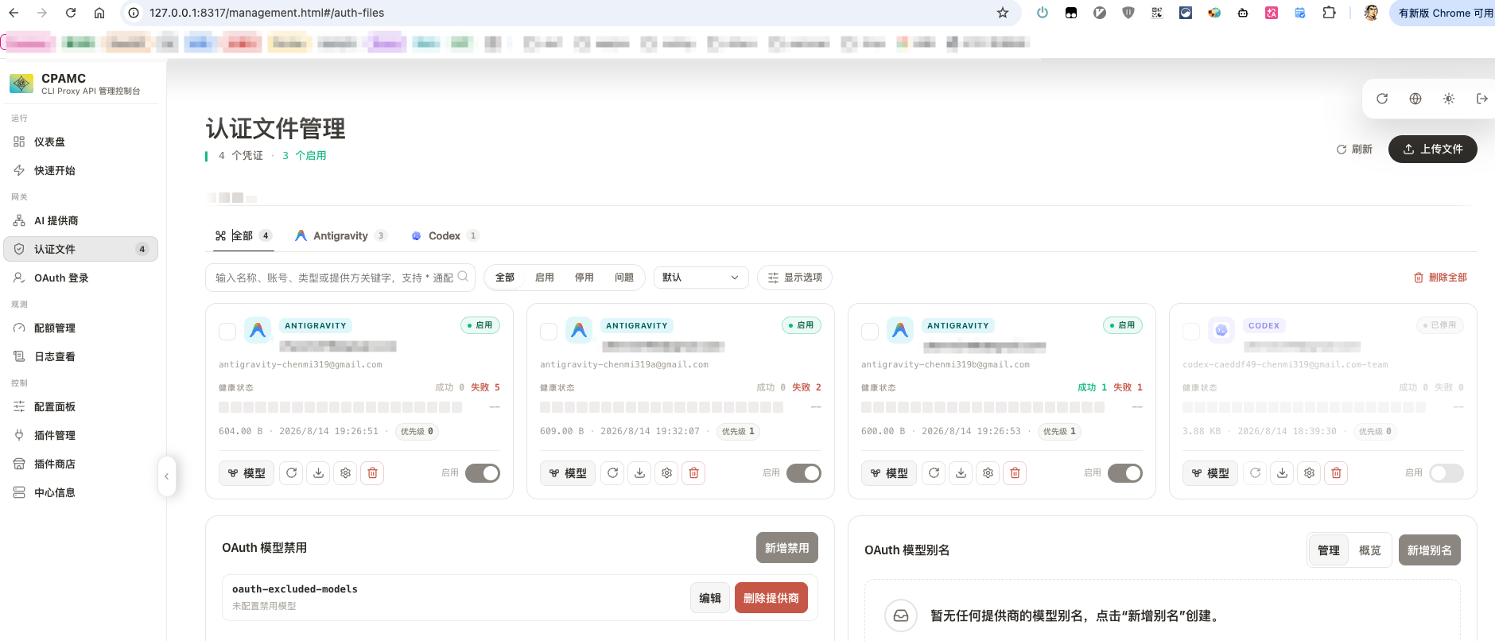Viewport: 1495px width, 641px height.
Task: Open 仪表盘 in the sidebar
Action: pyautogui.click(x=80, y=142)
